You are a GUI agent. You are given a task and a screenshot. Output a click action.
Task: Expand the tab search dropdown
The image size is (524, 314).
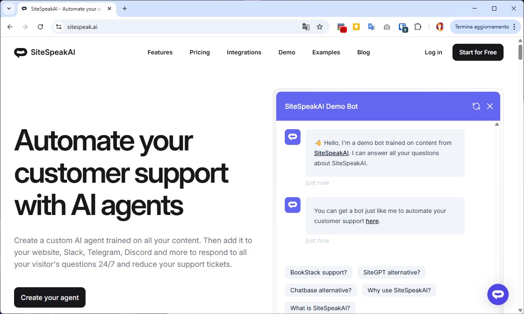point(9,8)
